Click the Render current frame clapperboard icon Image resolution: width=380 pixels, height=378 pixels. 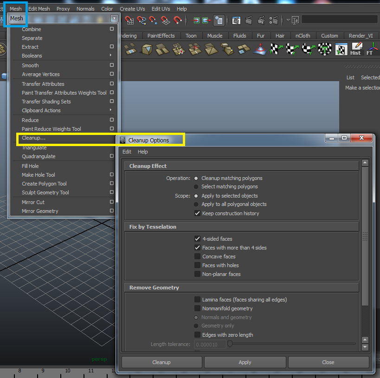(x=249, y=20)
